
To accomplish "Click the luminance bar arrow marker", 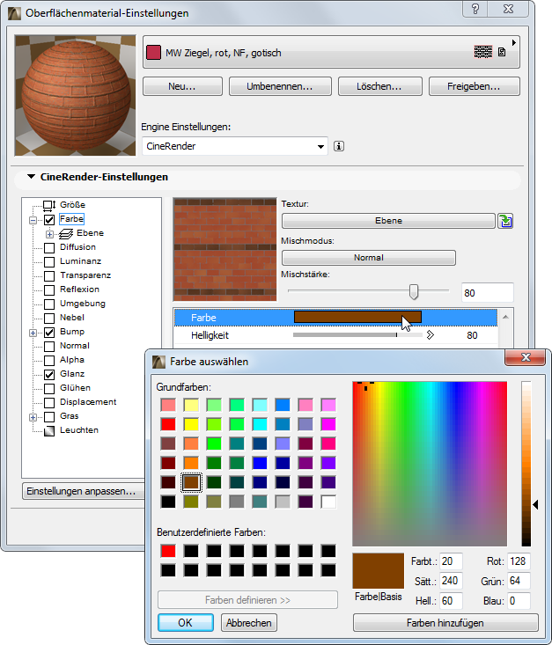I will click(x=535, y=504).
